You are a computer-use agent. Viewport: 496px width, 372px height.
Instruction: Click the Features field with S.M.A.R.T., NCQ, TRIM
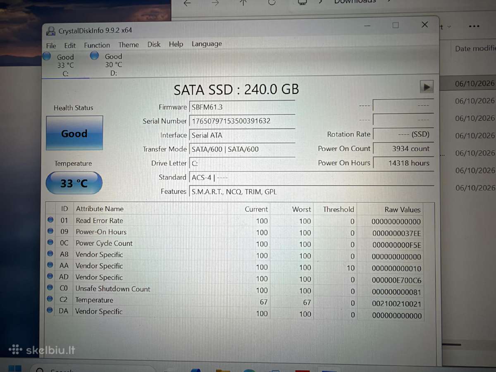click(x=312, y=192)
